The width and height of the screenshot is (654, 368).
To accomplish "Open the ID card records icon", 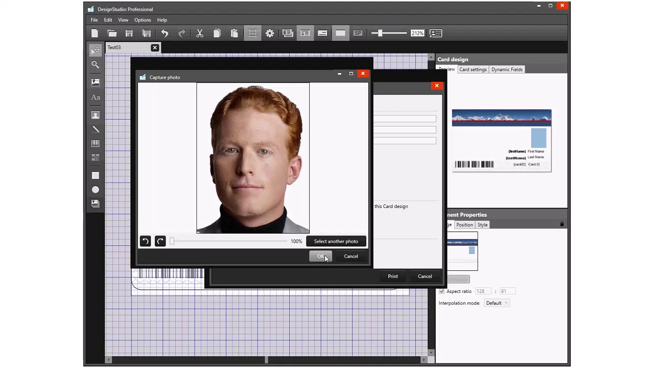I will click(436, 33).
